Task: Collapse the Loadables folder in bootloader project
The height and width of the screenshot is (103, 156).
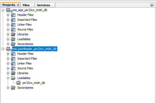Action: 8,78
